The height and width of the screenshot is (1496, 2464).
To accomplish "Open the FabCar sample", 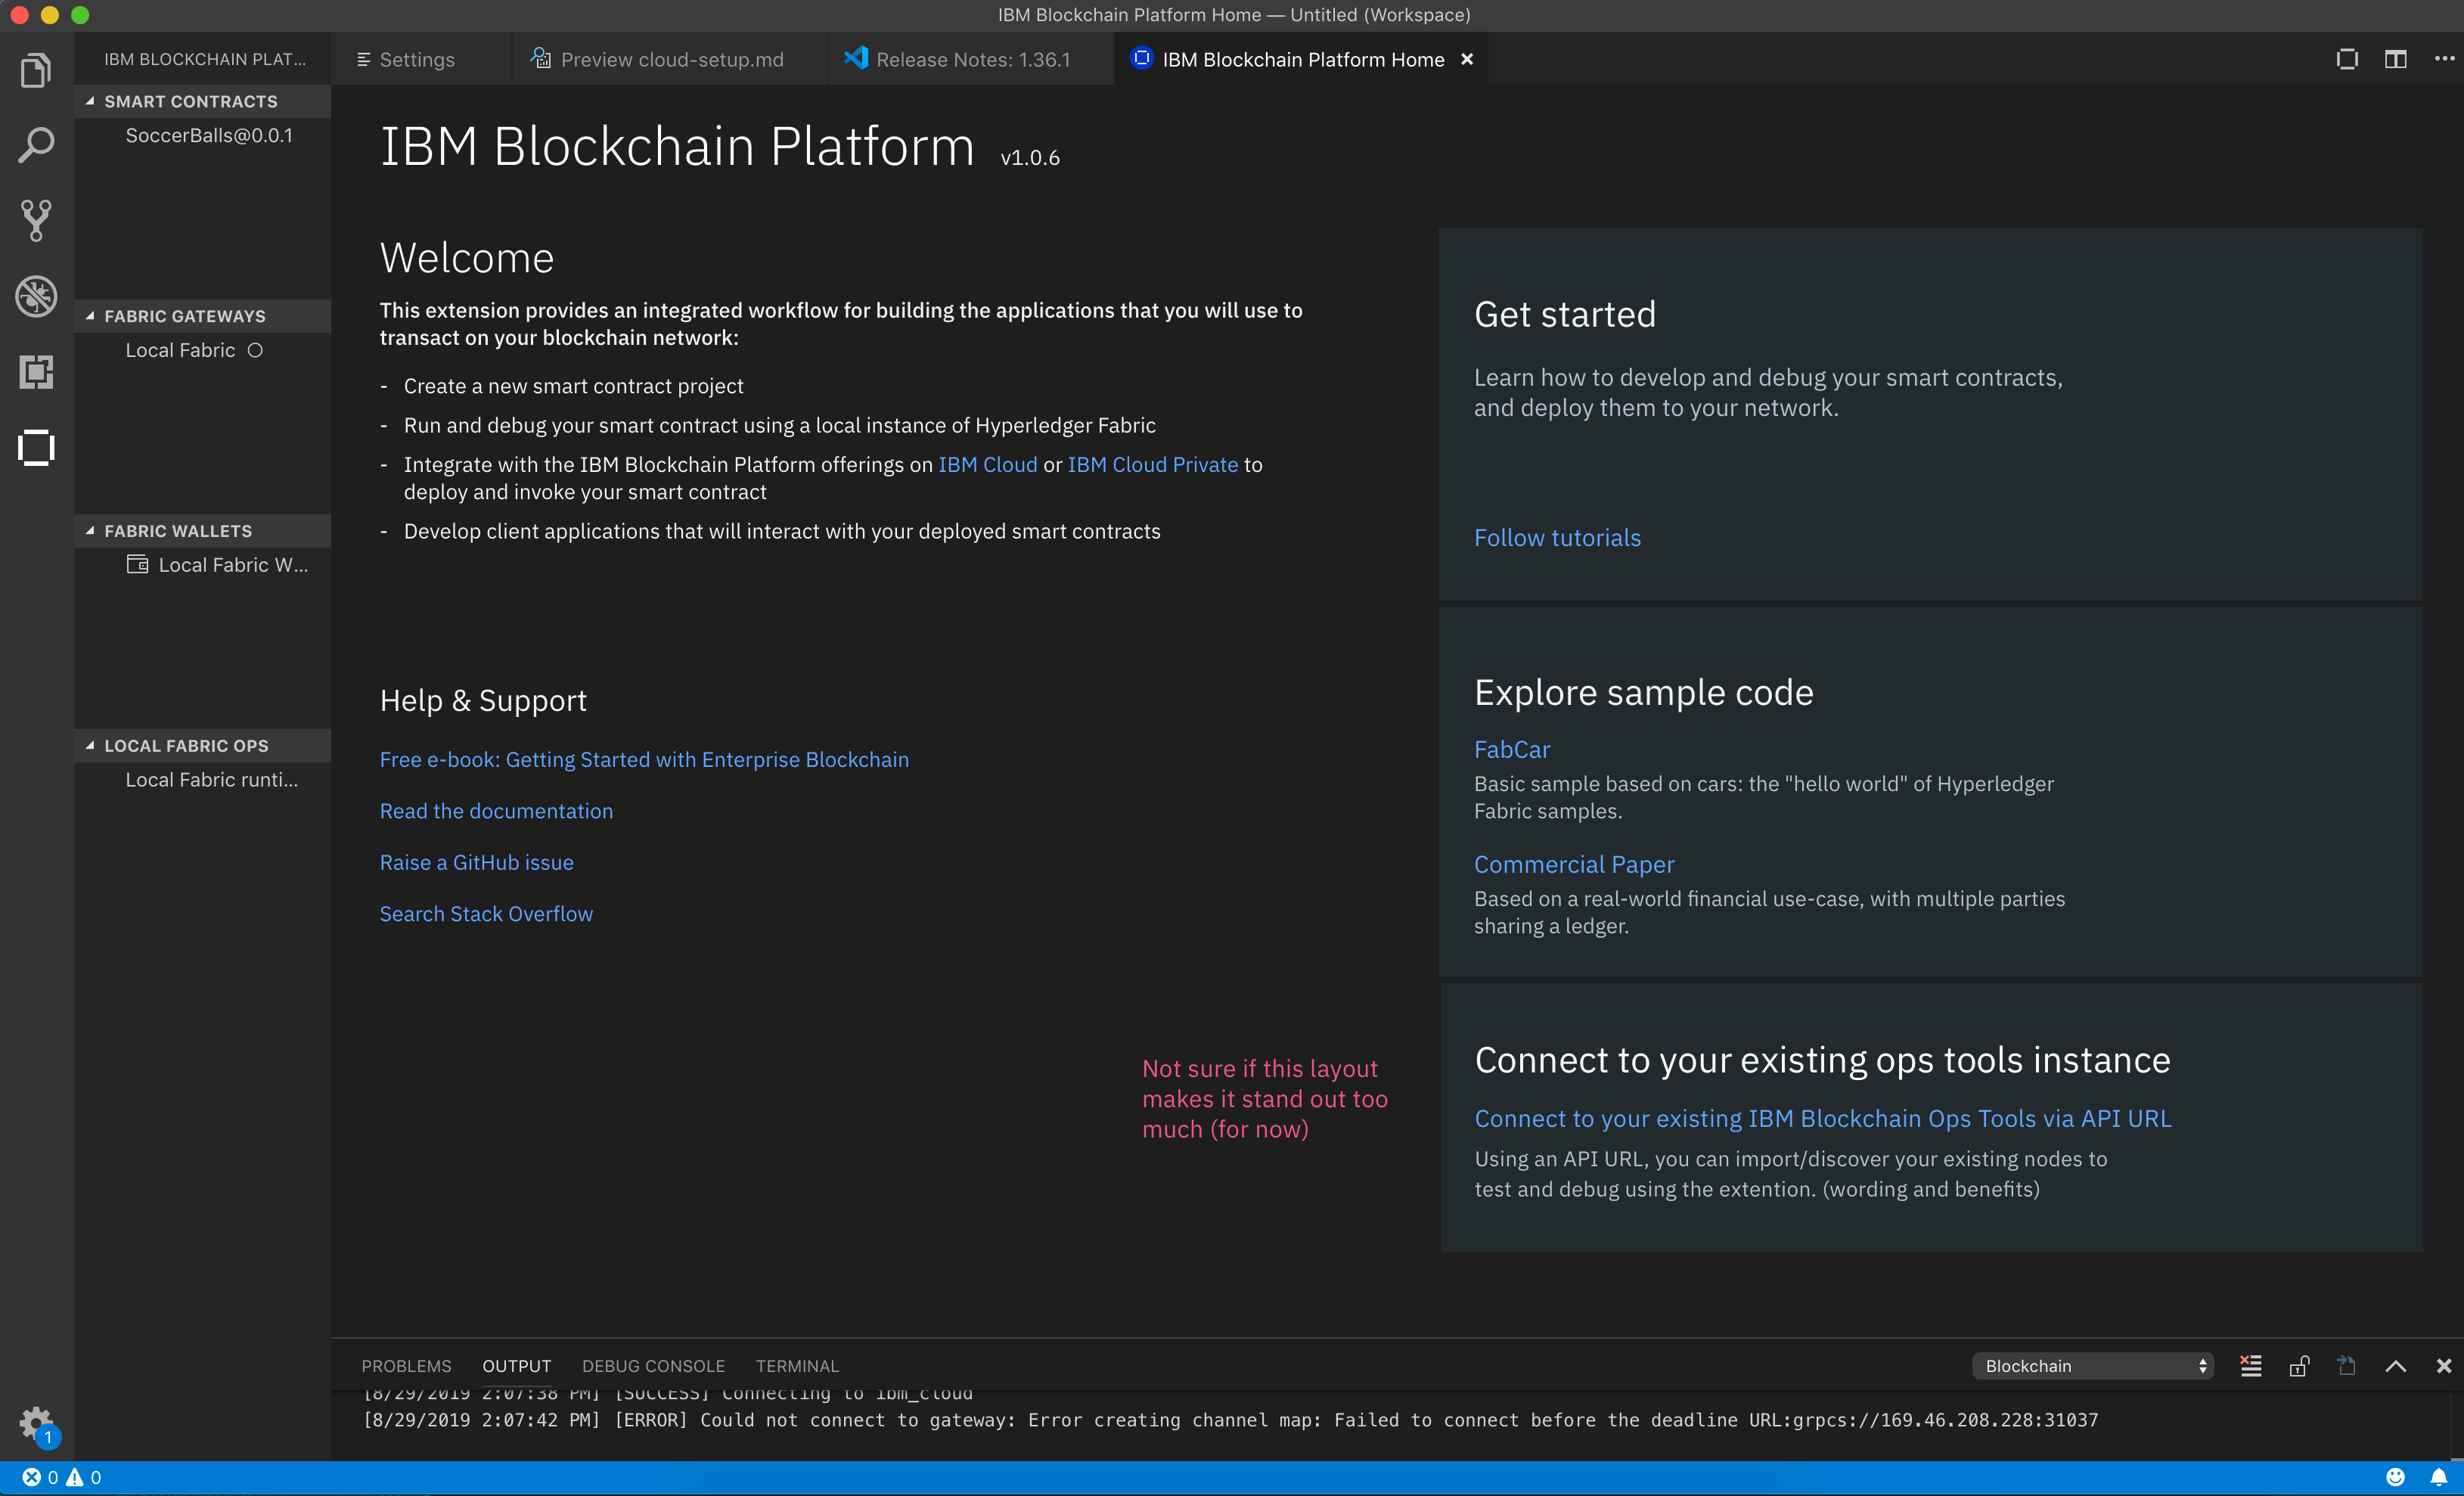I will click(1511, 749).
